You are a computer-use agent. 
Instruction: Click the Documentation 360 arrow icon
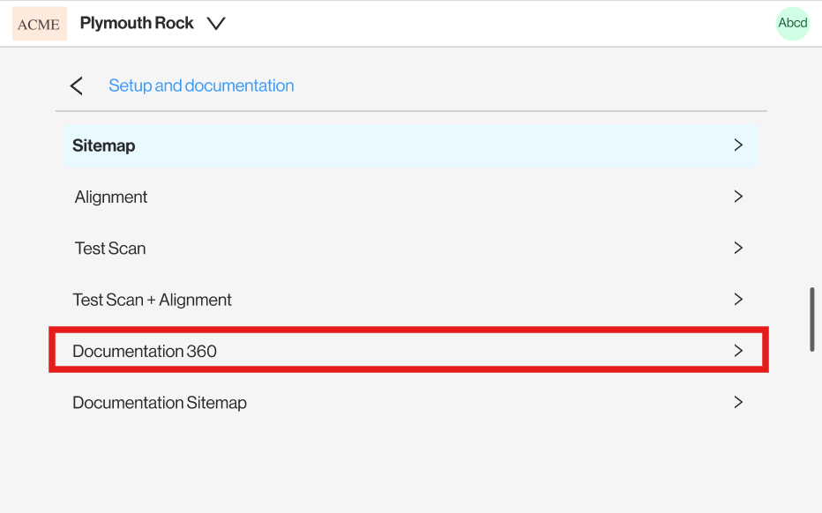tap(738, 351)
